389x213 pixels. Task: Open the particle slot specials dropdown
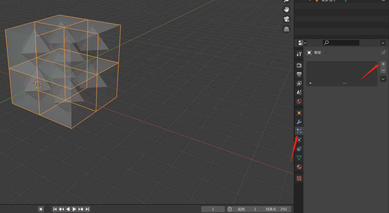(383, 79)
